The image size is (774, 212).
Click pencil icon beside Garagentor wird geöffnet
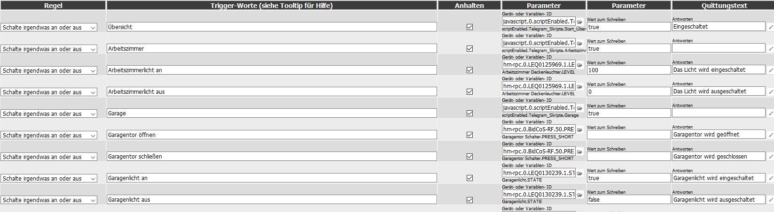click(x=771, y=135)
